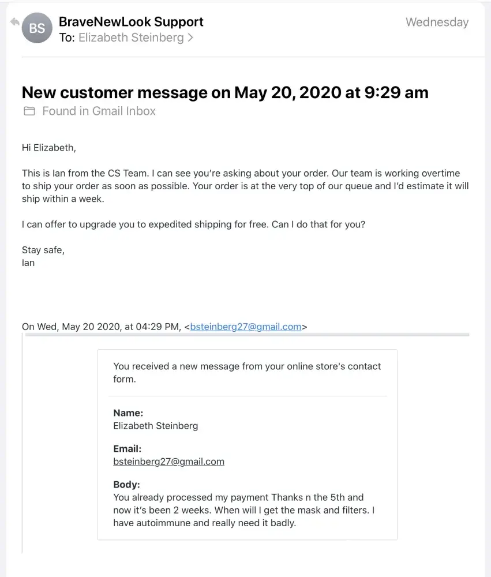
Task: Click the New customer message subject line
Action: pyautogui.click(x=225, y=92)
